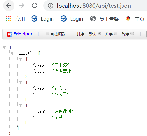Open the 主页 bookmark with police badge

point(135,18)
